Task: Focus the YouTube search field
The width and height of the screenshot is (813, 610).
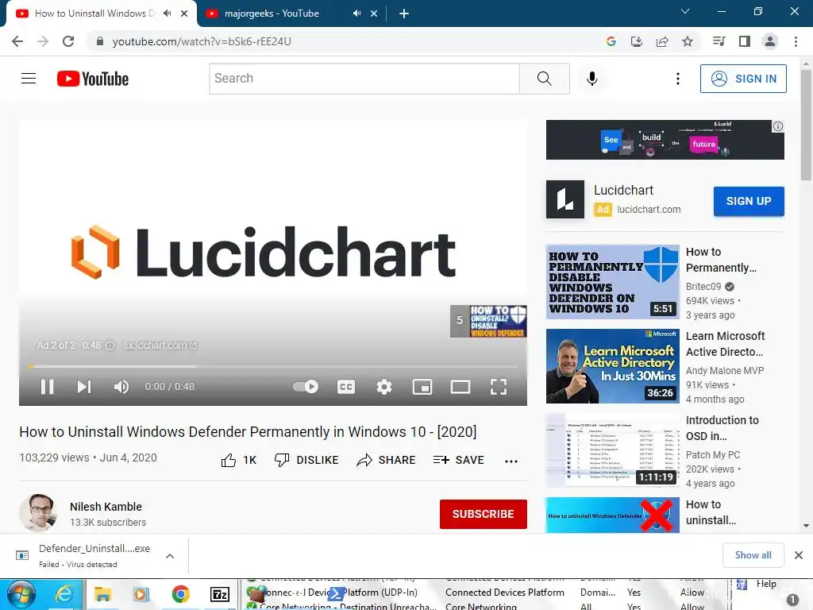Action: [x=364, y=79]
